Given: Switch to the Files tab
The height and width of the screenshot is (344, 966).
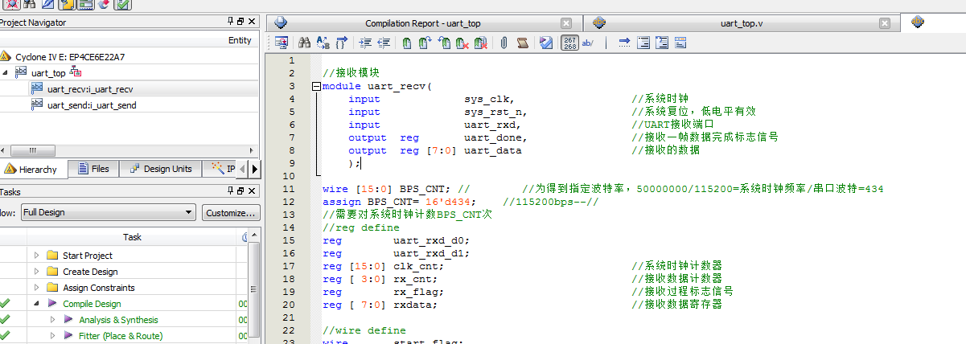Looking at the screenshot, I should (92, 169).
